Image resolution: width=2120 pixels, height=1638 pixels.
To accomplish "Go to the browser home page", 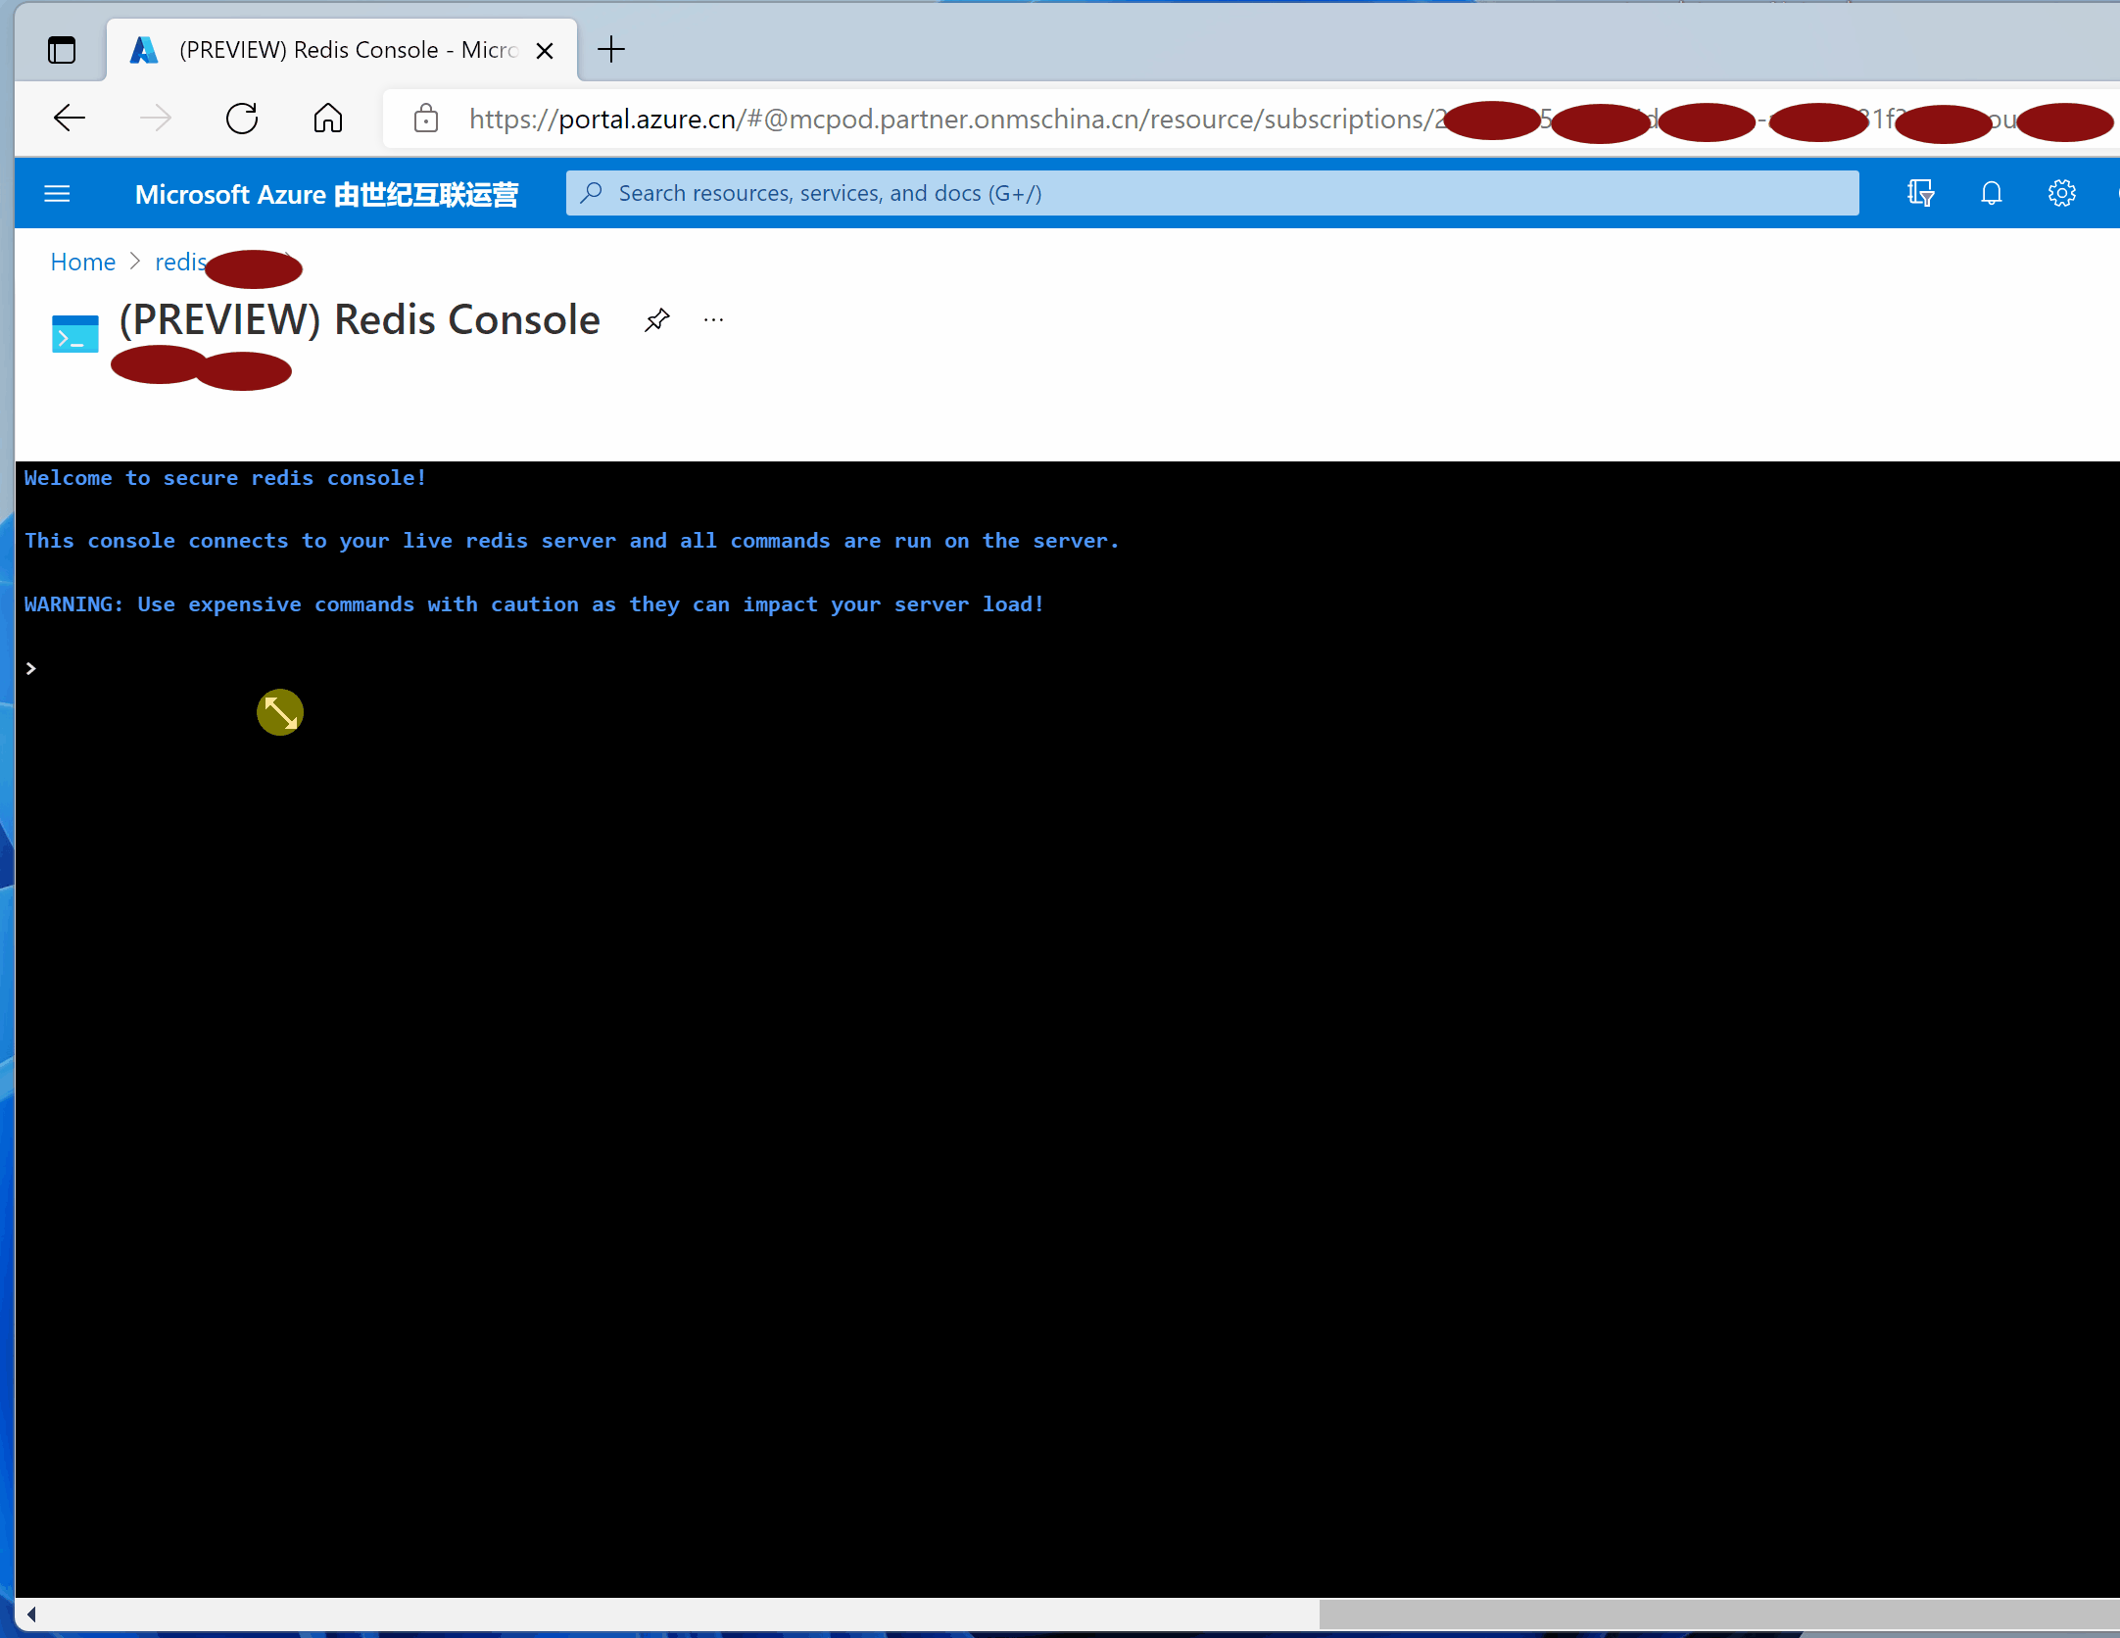I will pyautogui.click(x=328, y=119).
